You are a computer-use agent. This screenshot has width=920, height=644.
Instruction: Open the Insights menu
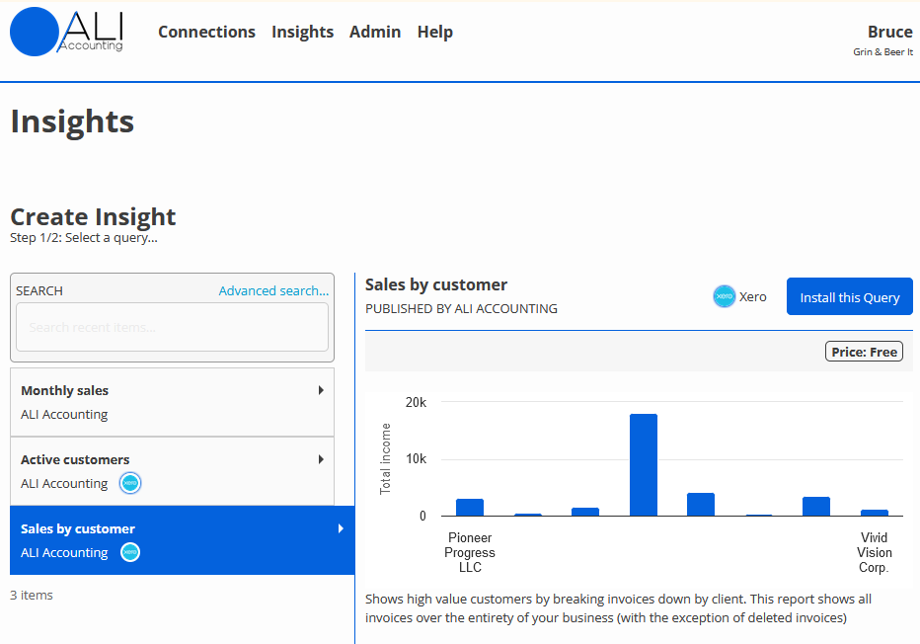pos(302,32)
